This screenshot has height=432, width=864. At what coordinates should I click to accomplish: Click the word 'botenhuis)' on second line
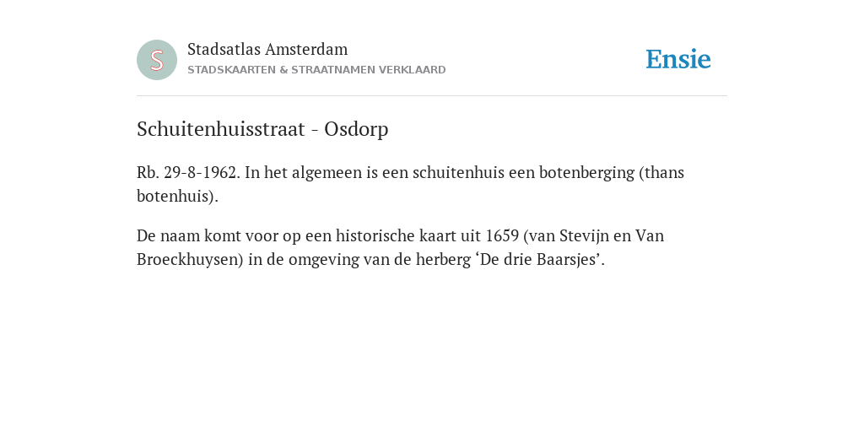coord(177,196)
